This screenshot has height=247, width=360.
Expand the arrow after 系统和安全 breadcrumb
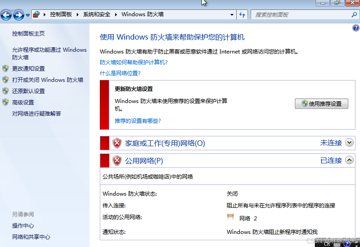pyautogui.click(x=116, y=15)
